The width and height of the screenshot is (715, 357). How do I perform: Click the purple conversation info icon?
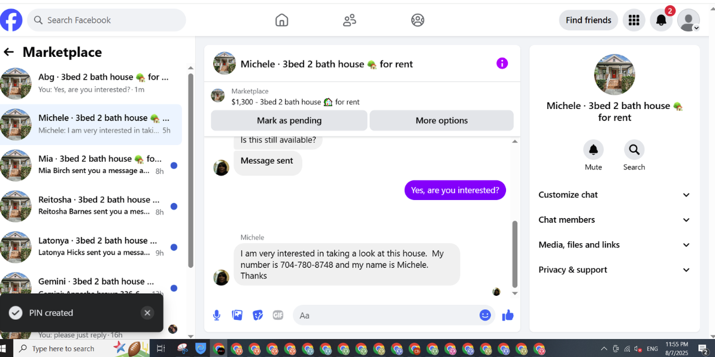coord(502,63)
